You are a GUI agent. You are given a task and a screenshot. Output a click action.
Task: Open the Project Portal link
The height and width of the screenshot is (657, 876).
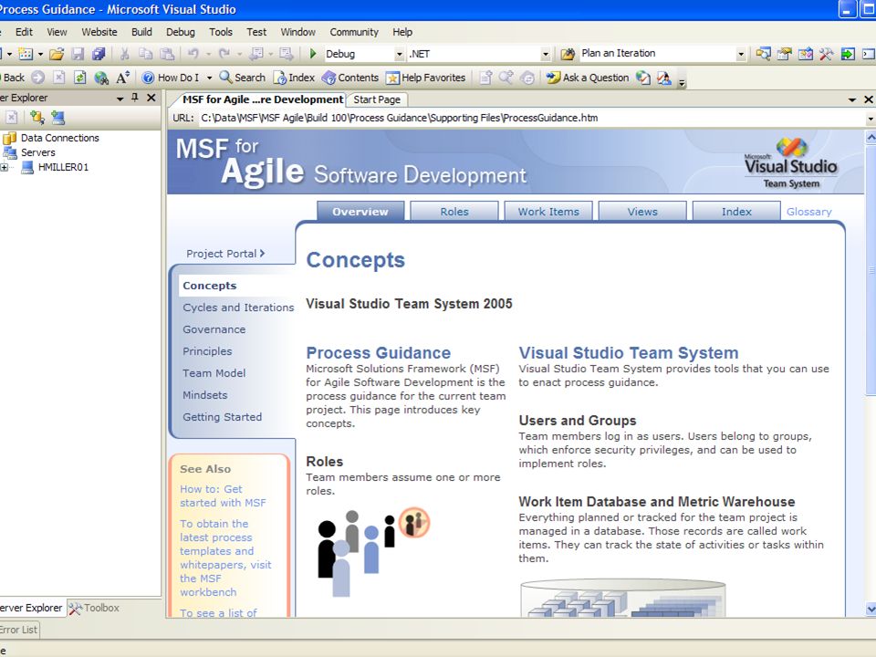(225, 254)
